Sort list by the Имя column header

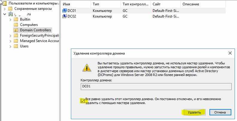point(75,5)
